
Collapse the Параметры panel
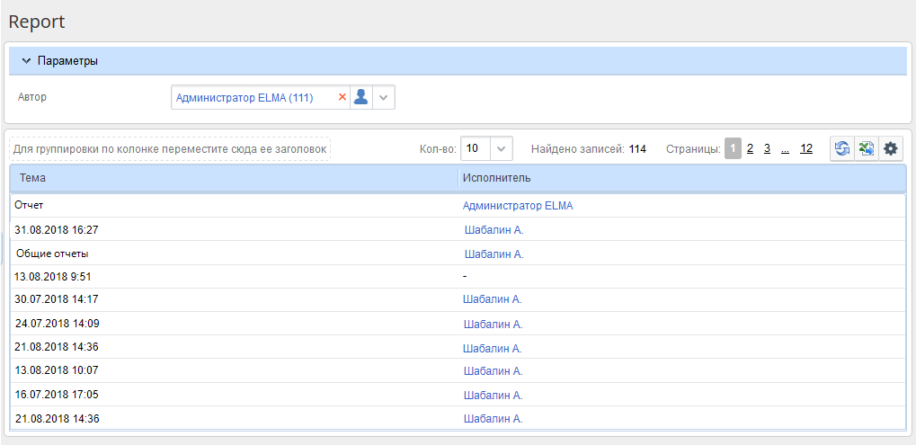coord(26,61)
